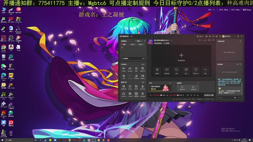Add a 摄像头 camera source
The width and height of the screenshot is (253, 142).
157,71
